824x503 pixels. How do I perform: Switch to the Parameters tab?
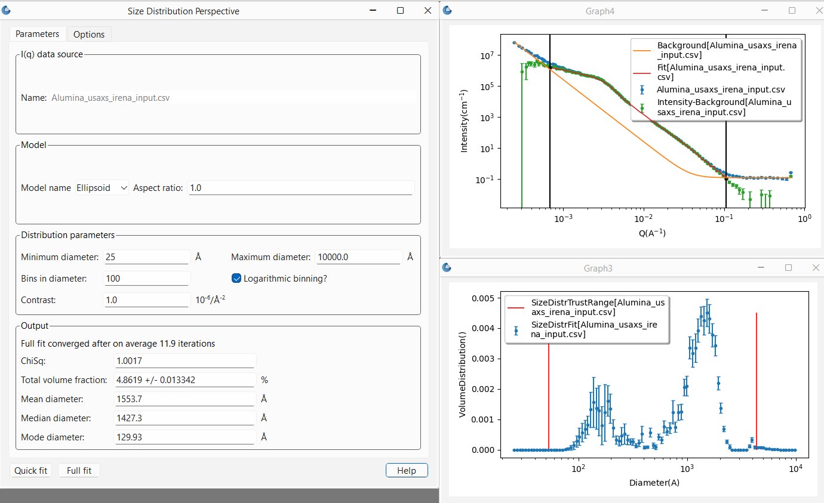pos(37,34)
